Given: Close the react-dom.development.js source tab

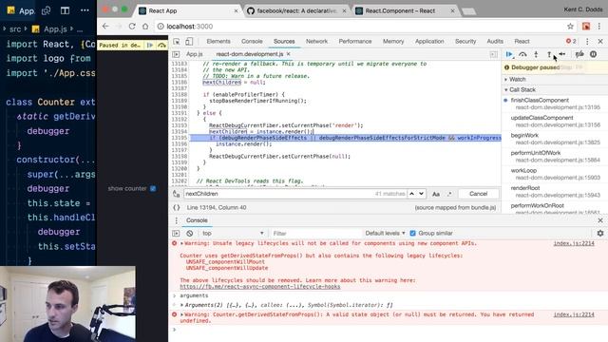Looking at the screenshot, I should coord(288,54).
